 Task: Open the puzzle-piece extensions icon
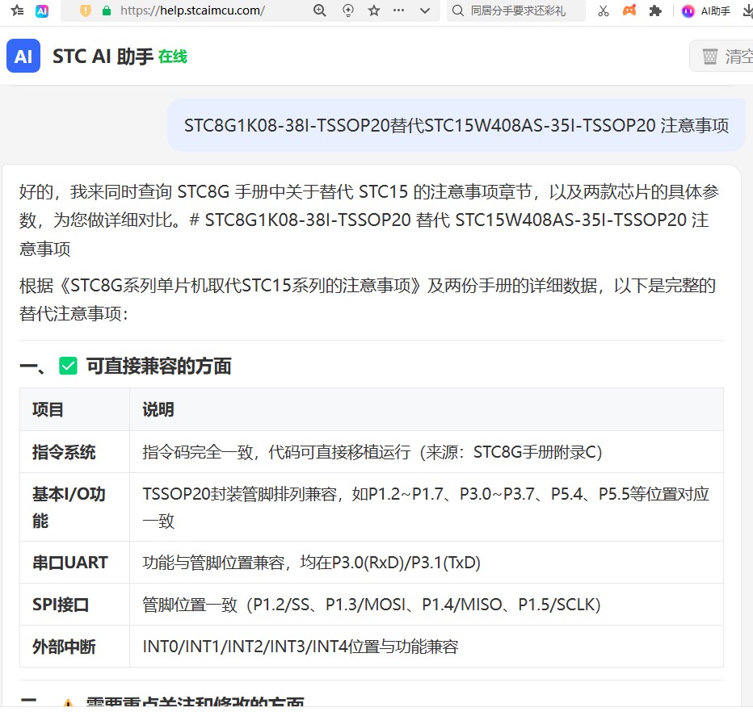pos(655,10)
